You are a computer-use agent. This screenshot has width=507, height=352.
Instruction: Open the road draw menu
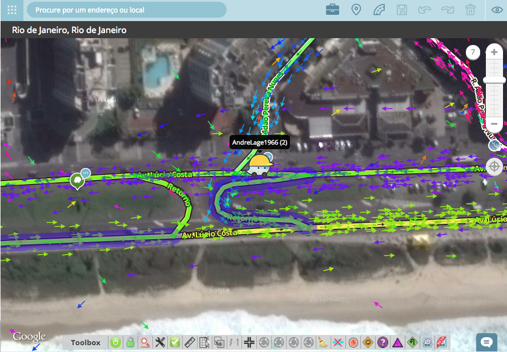coord(379,10)
